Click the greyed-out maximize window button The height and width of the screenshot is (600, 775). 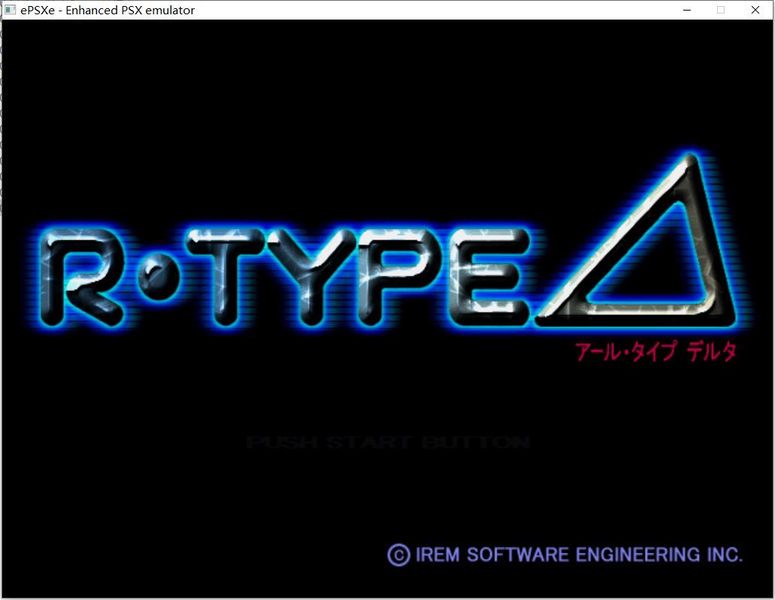pos(721,10)
